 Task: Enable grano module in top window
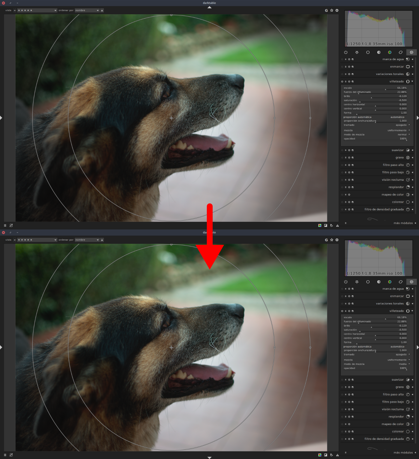pos(342,158)
